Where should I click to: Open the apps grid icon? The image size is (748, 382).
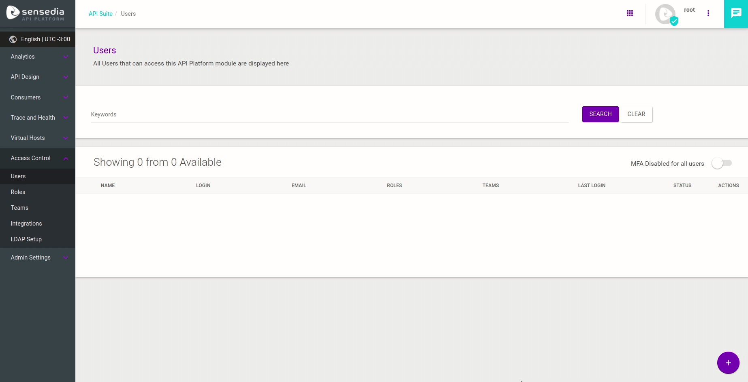pos(630,13)
